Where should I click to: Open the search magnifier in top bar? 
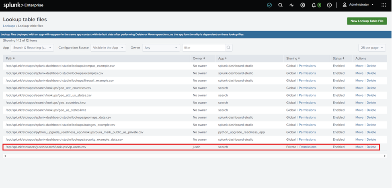click(281, 5)
